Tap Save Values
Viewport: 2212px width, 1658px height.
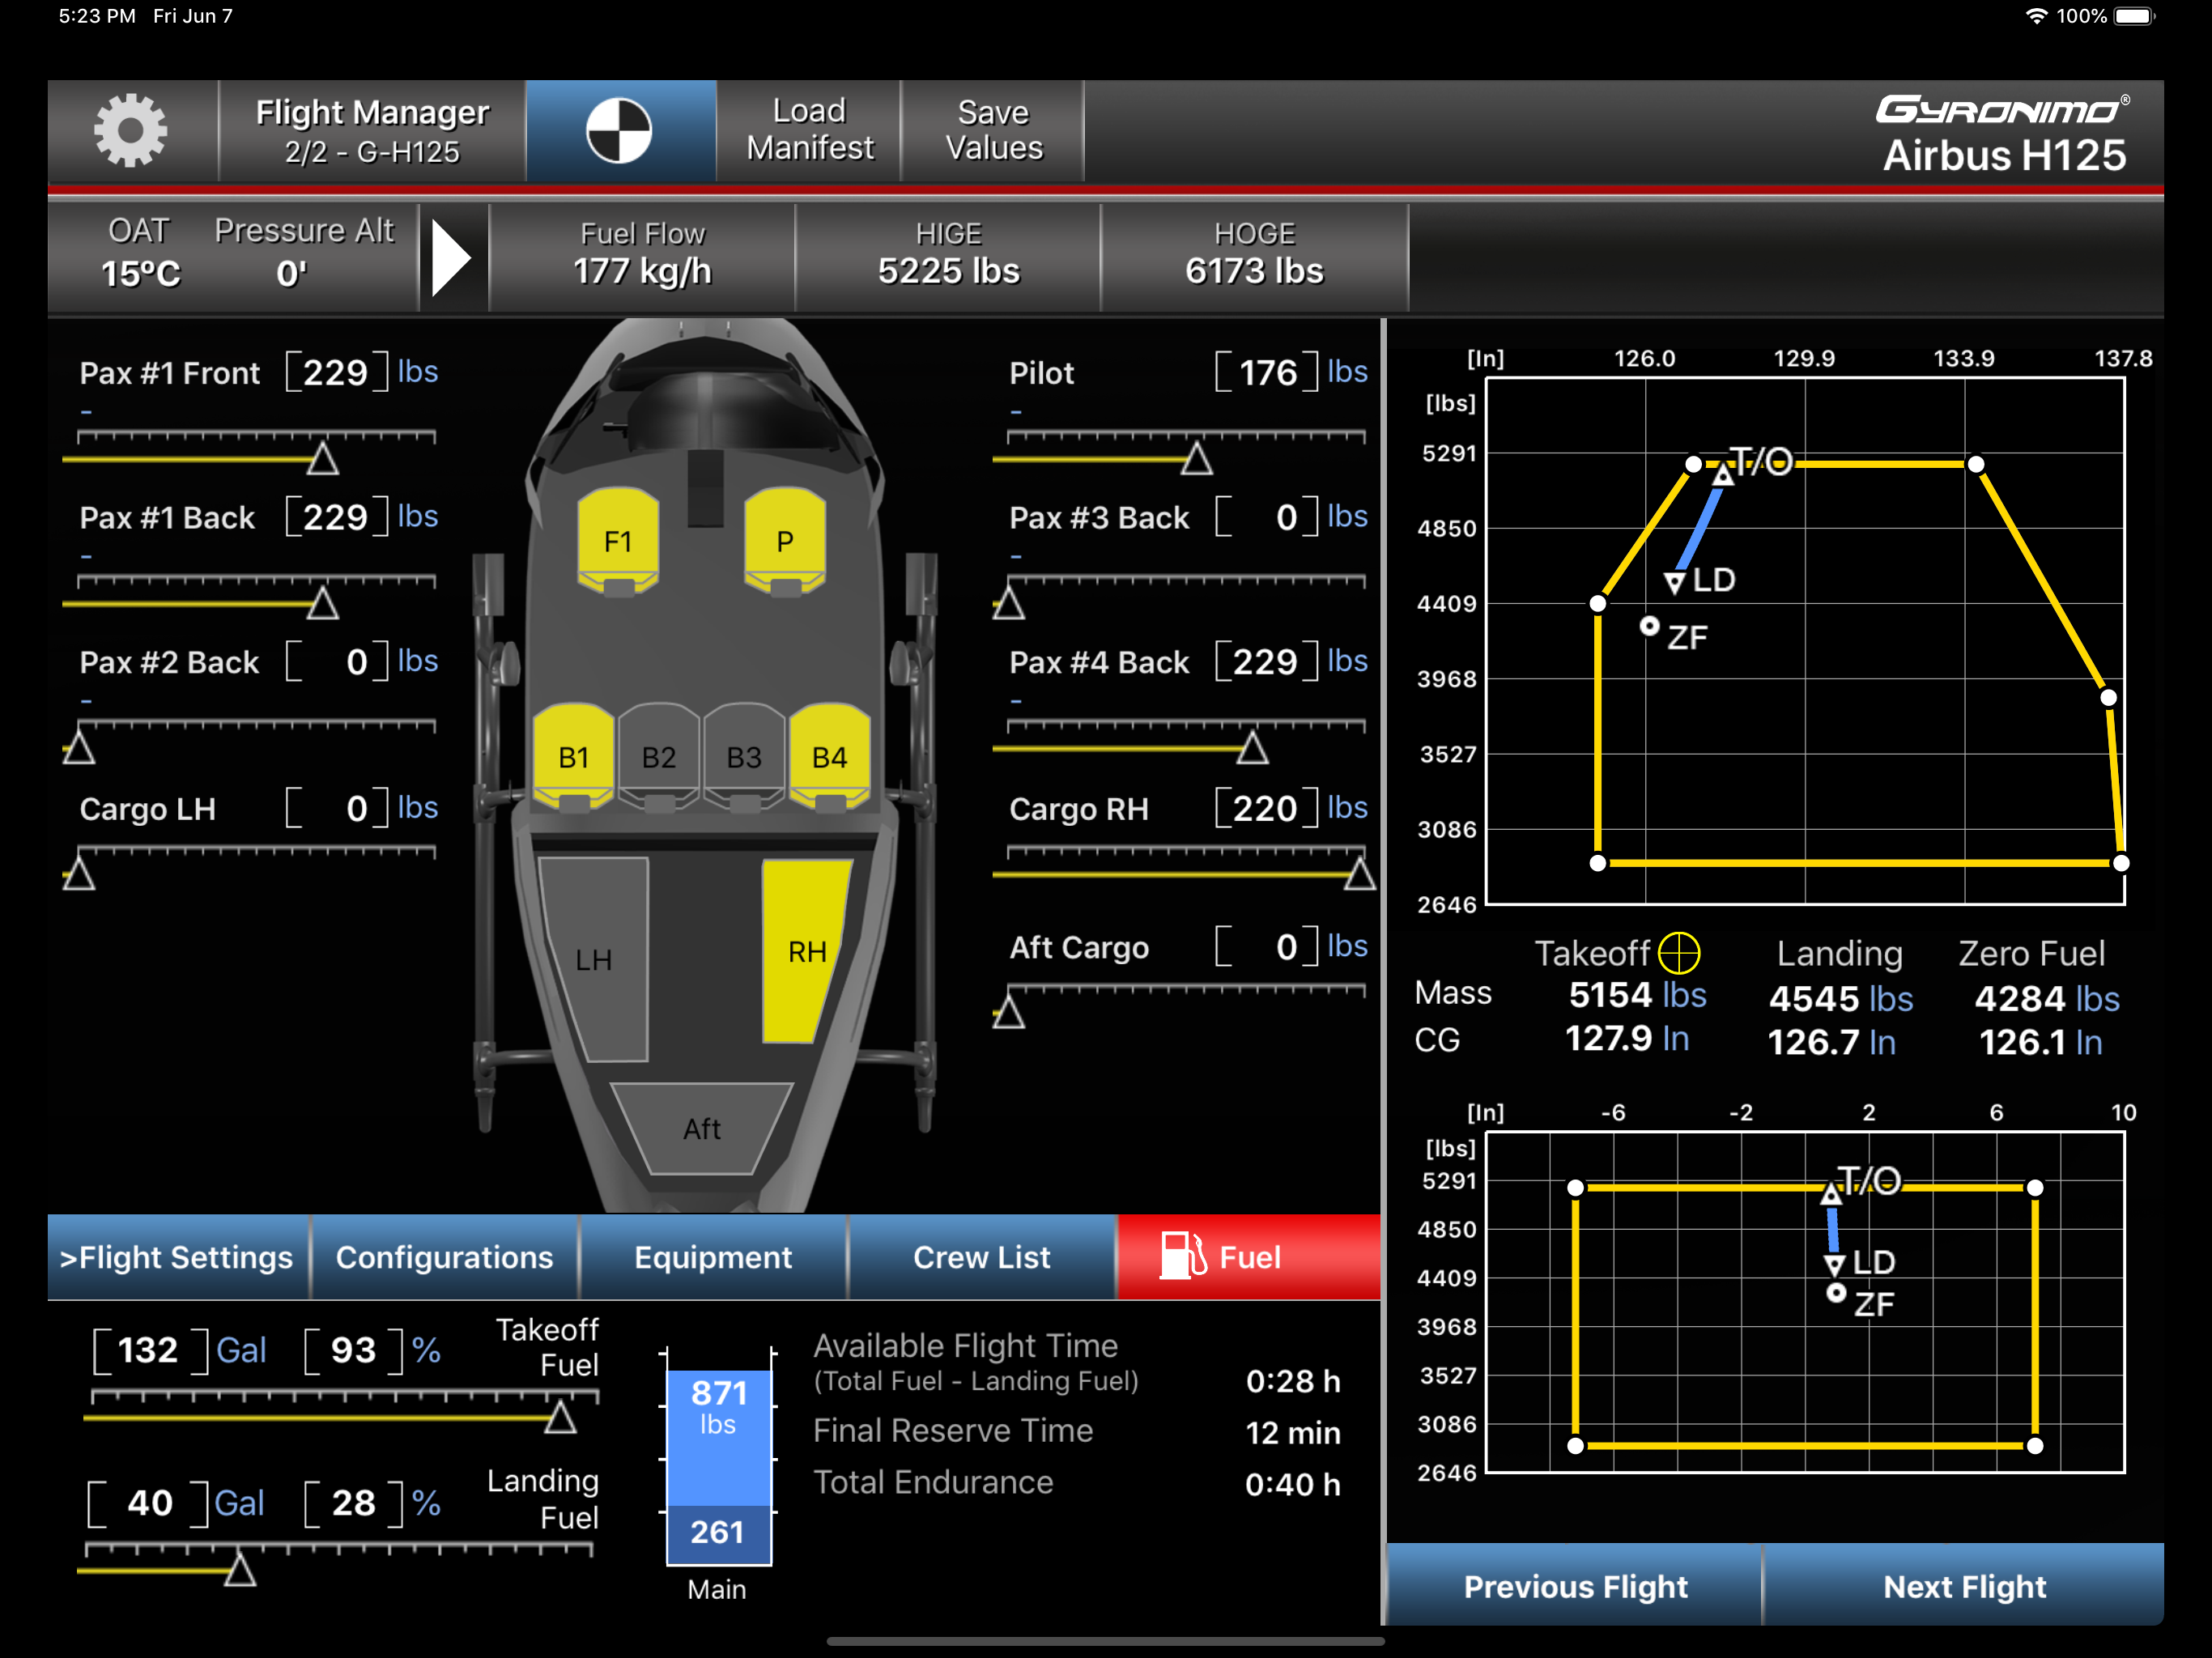[993, 131]
